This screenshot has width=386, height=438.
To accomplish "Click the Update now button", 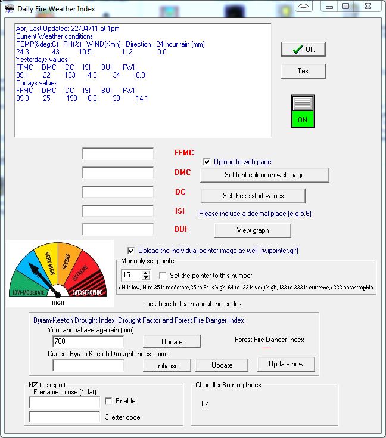I will click(x=286, y=364).
